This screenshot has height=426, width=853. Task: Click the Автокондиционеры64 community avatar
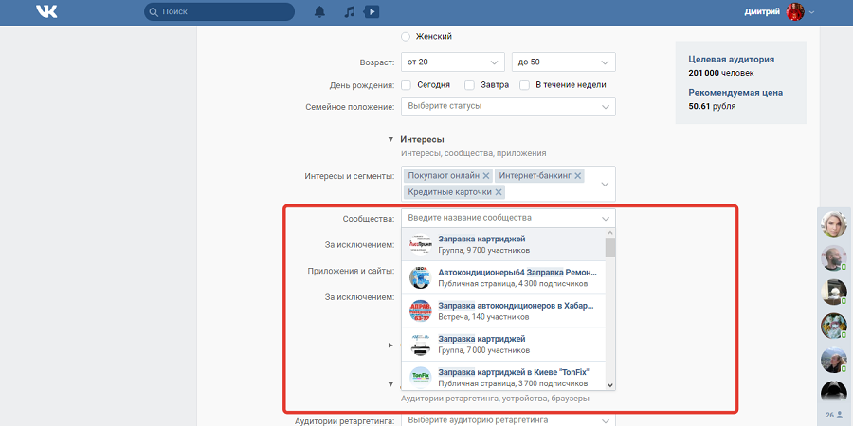pyautogui.click(x=420, y=277)
